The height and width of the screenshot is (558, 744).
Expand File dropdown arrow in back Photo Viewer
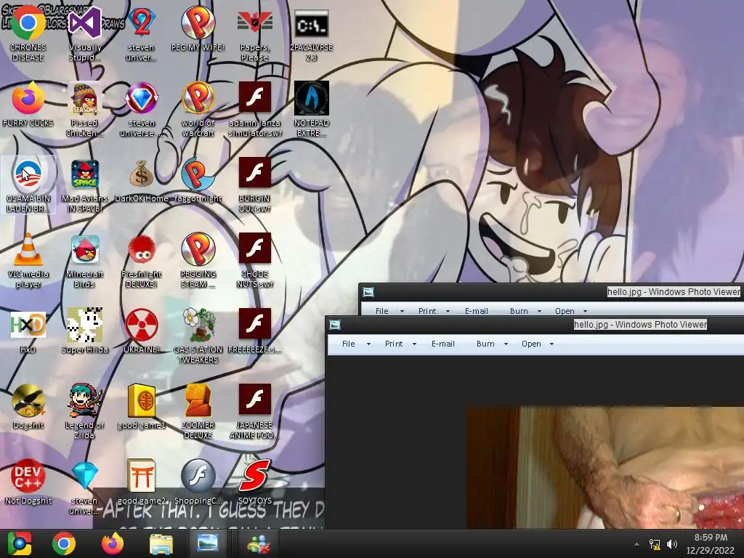point(402,311)
